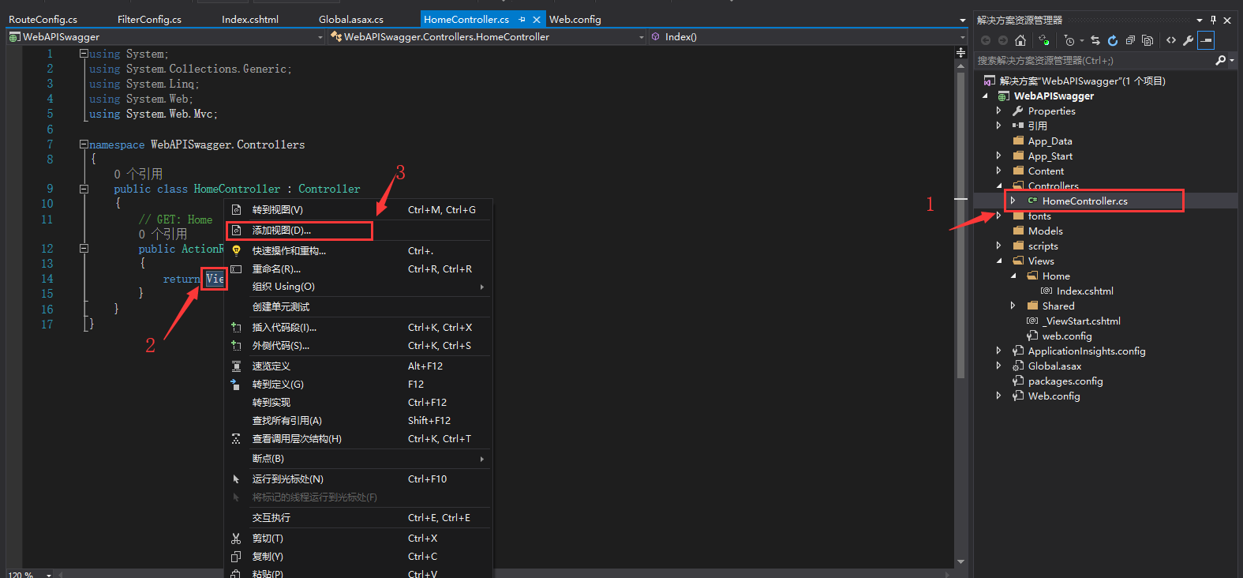Image resolution: width=1243 pixels, height=578 pixels.
Task: Click the Solution Explorer search input field
Action: tap(1095, 60)
